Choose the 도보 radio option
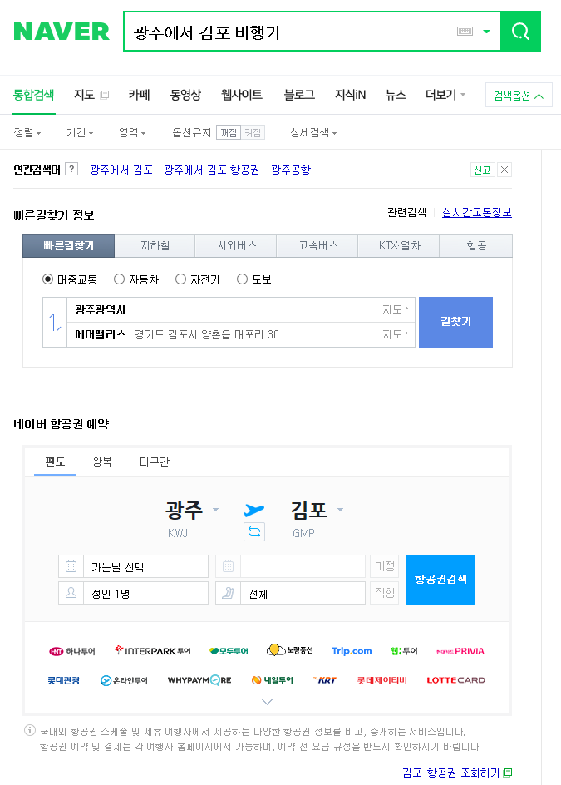 click(x=243, y=279)
